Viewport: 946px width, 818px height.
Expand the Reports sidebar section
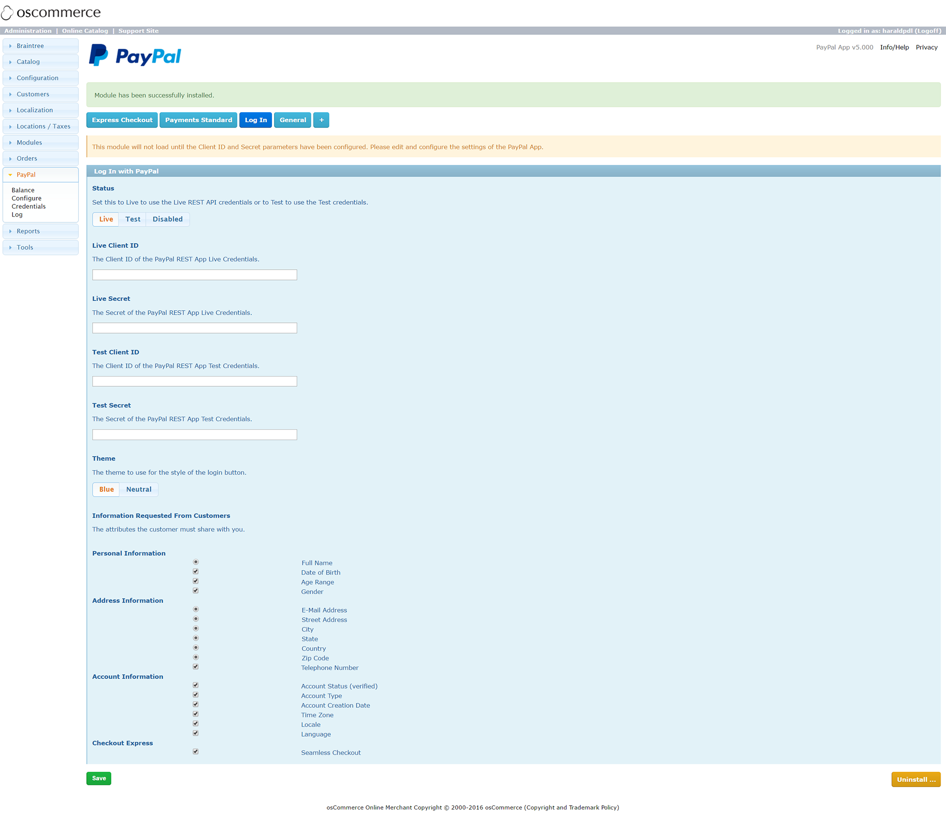tap(40, 231)
